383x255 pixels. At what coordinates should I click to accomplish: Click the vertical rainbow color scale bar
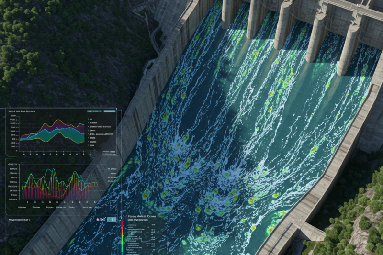click(123, 237)
